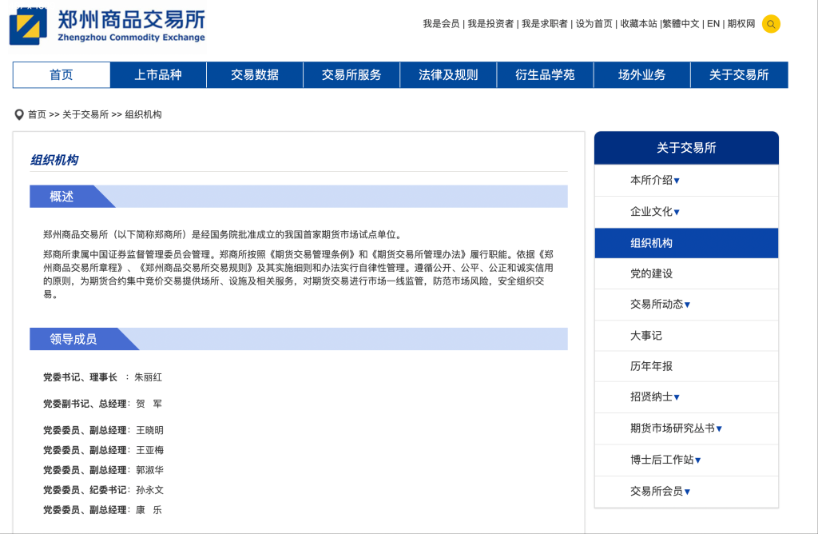Viewport: 818px width, 534px height.
Task: Expand the 招贤纳士 sidebar item
Action: [x=677, y=397]
